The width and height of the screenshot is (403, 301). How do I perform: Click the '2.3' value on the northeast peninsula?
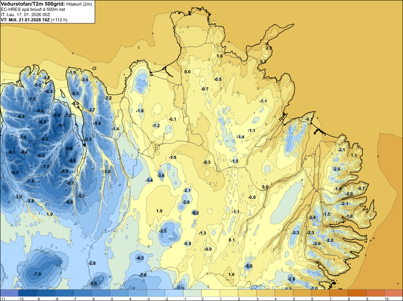(x=268, y=48)
